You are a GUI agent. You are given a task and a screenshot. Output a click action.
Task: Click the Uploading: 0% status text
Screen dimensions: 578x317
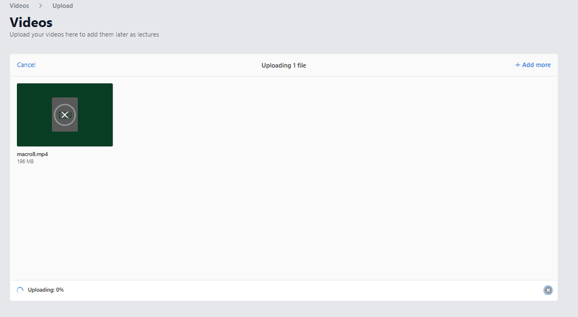46,290
